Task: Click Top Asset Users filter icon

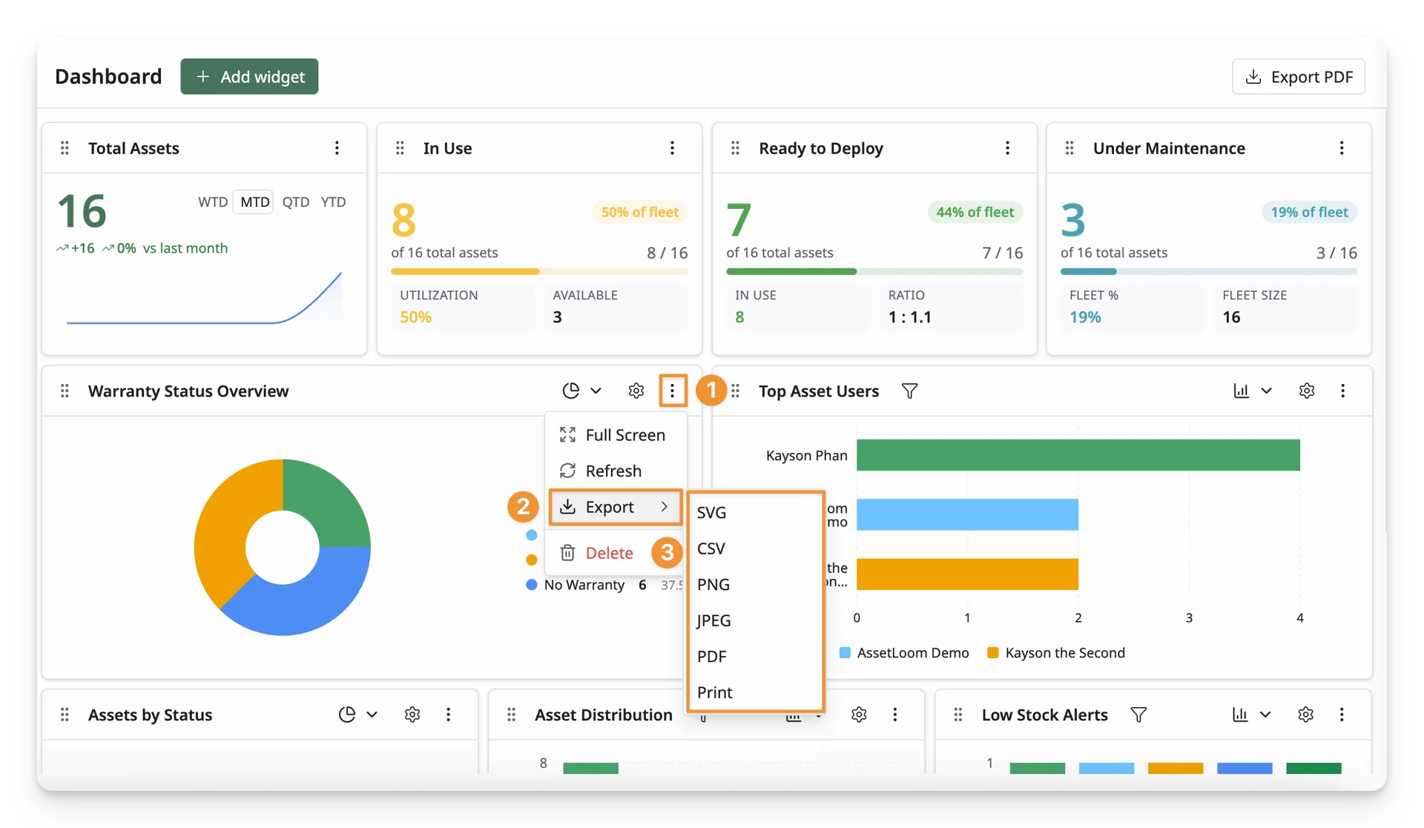Action: (x=909, y=391)
